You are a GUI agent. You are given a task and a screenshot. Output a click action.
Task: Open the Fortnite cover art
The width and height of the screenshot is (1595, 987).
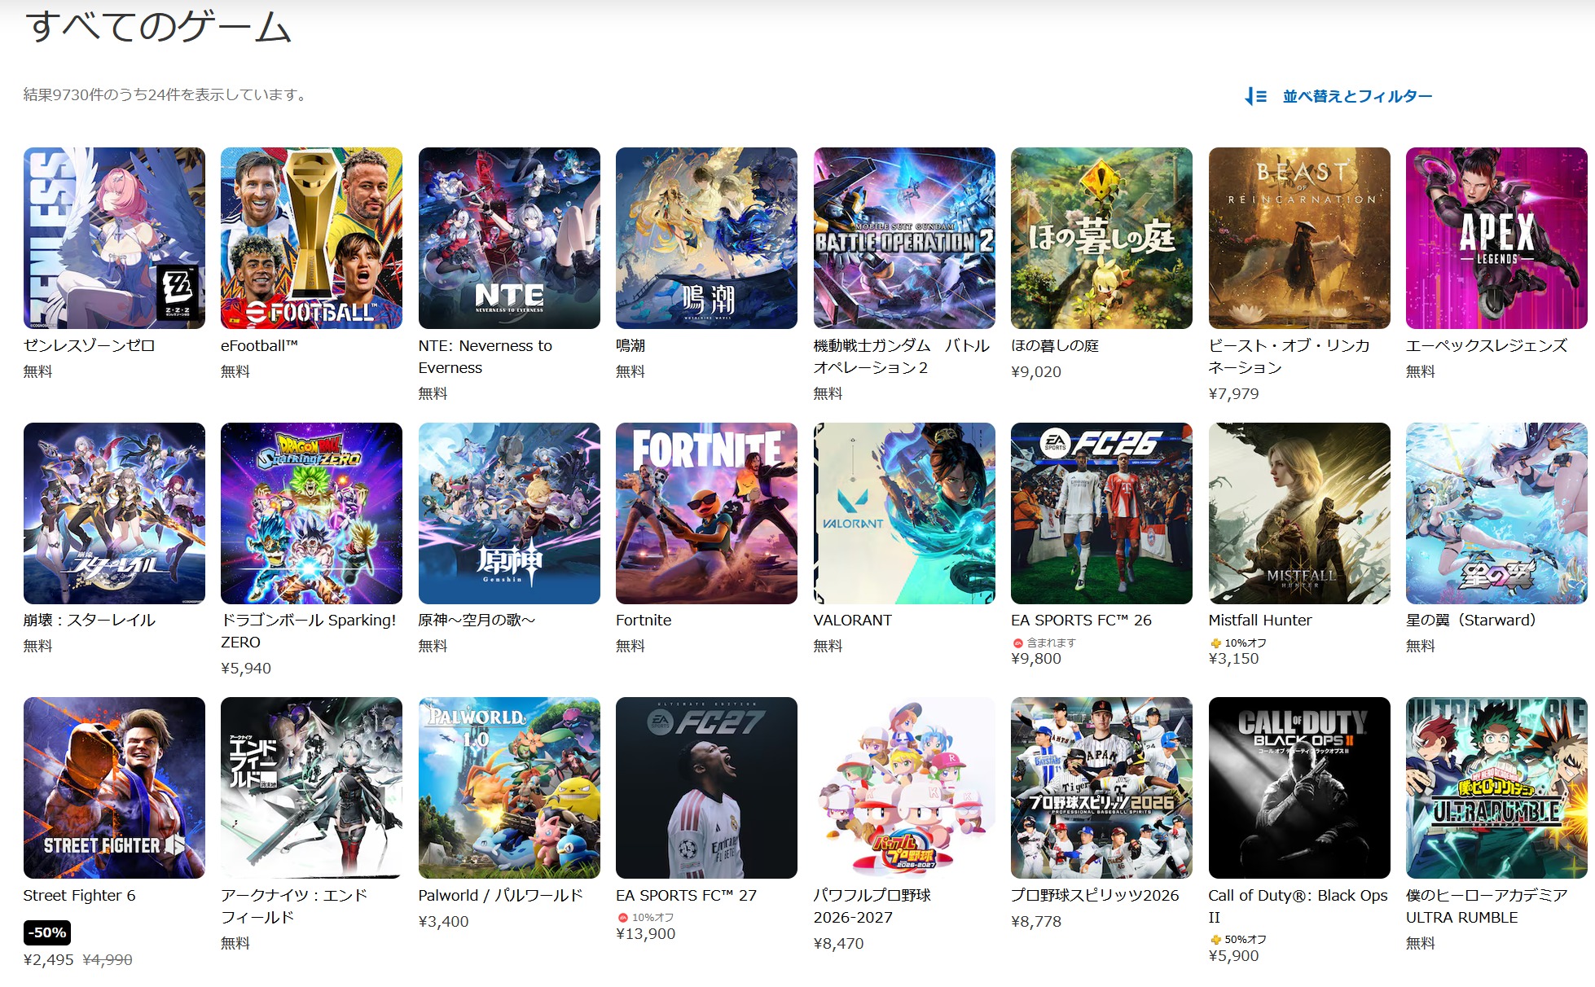pos(706,513)
